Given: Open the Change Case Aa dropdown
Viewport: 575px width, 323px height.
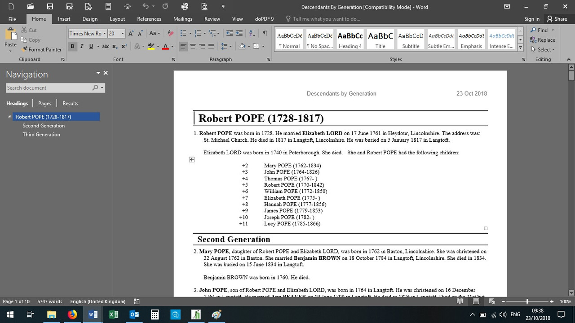Looking at the screenshot, I should (155, 34).
